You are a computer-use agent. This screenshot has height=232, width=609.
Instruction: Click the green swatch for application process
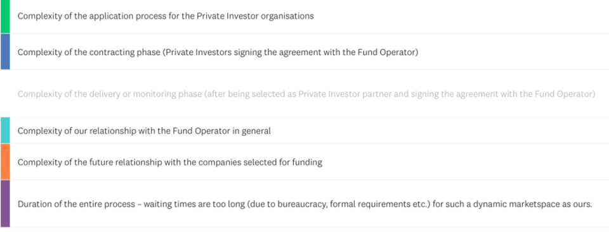(5, 16)
